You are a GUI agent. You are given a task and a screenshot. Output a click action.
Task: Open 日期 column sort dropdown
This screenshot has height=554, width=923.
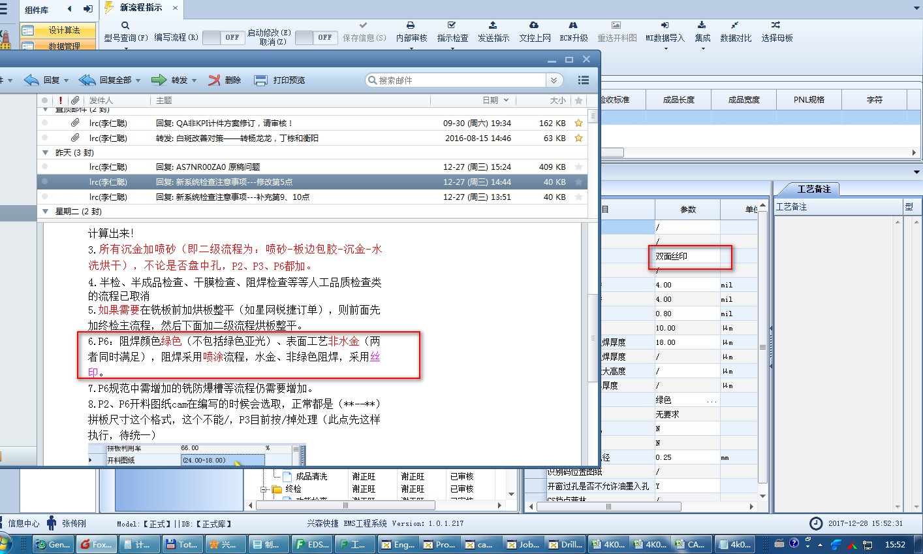pyautogui.click(x=507, y=100)
